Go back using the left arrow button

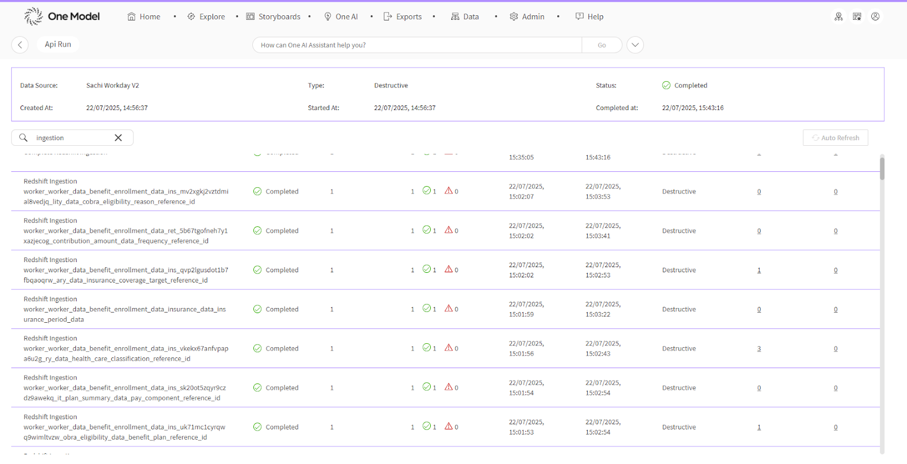20,45
